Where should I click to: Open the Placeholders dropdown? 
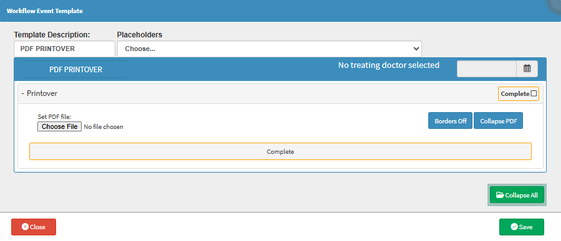(269, 49)
